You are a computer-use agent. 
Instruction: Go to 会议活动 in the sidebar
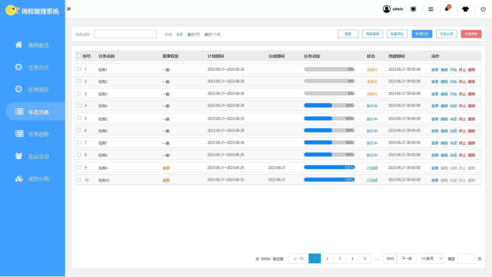coord(38,156)
